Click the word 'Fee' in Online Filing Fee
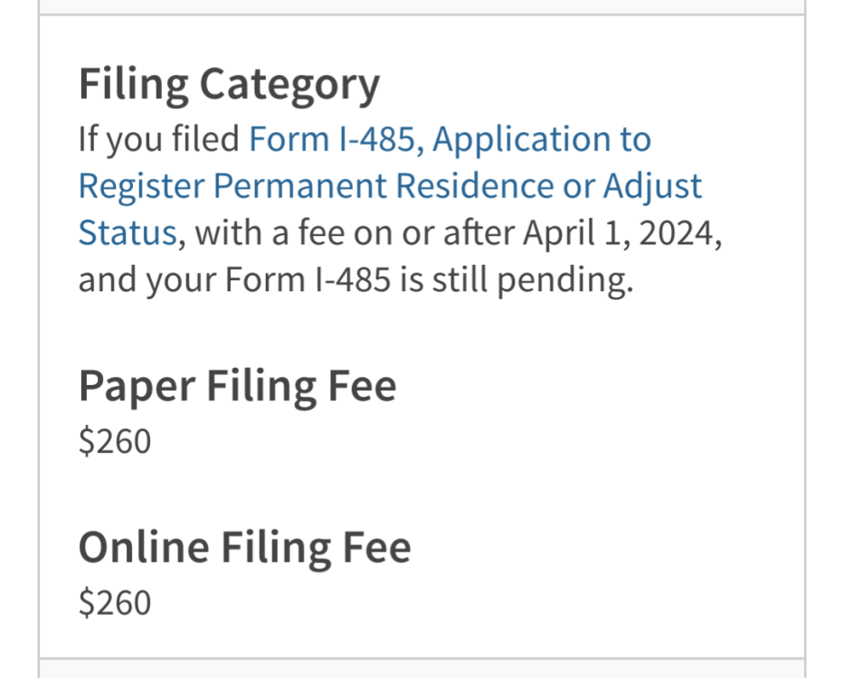 pyautogui.click(x=377, y=548)
